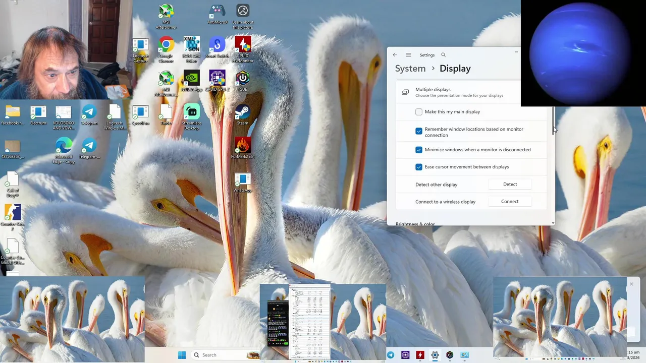Select Call of Duty desktop file
This screenshot has width=646, height=363.
[x=13, y=185]
